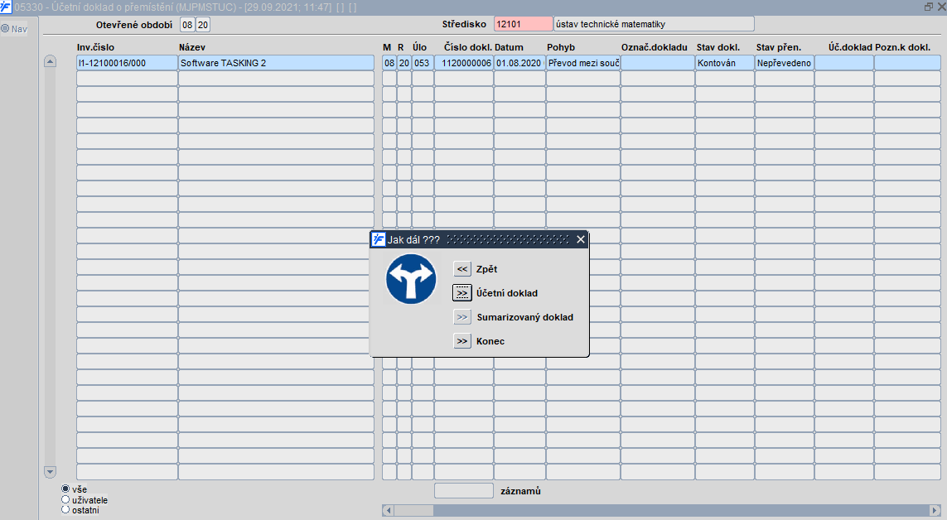The width and height of the screenshot is (947, 520).
Task: Select the ostatní radio button
Action: tap(65, 510)
